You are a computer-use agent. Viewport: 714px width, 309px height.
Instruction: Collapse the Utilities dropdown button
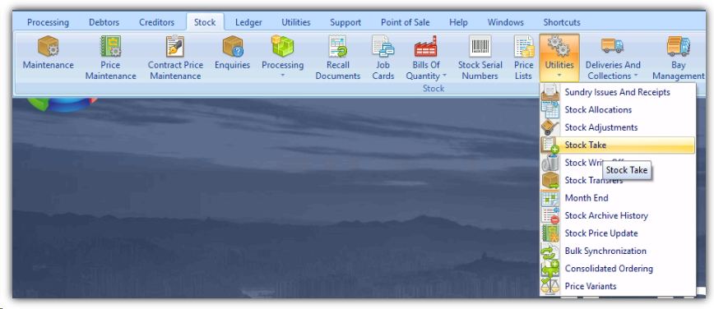tap(559, 58)
